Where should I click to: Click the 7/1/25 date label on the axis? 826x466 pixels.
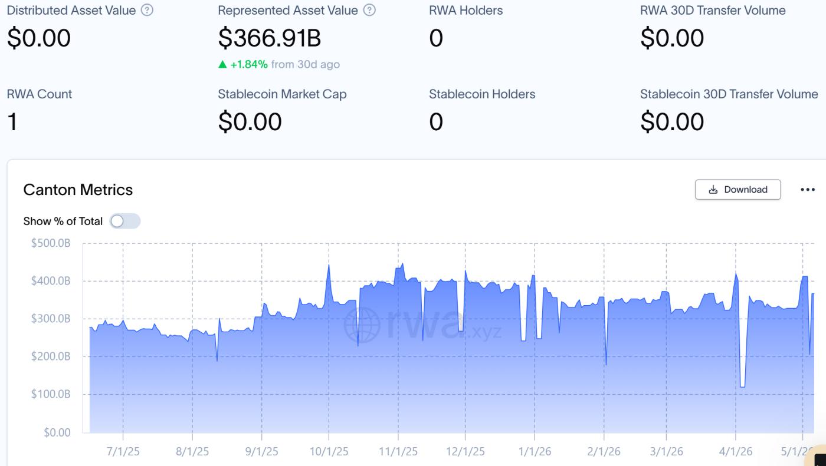coord(123,452)
